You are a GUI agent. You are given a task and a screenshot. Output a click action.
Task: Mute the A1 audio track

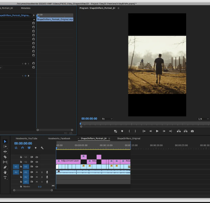[37, 172]
